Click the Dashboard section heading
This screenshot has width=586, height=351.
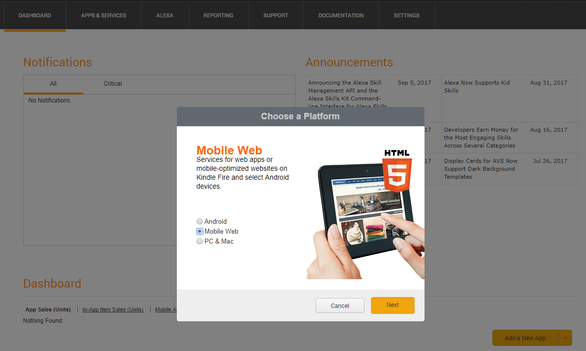point(53,284)
